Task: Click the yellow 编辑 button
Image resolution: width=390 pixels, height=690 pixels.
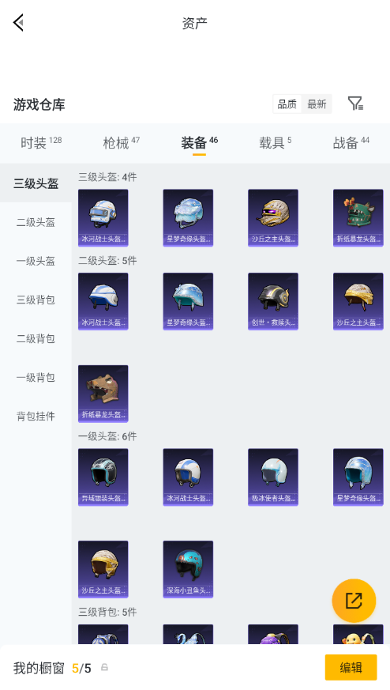Action: (351, 668)
